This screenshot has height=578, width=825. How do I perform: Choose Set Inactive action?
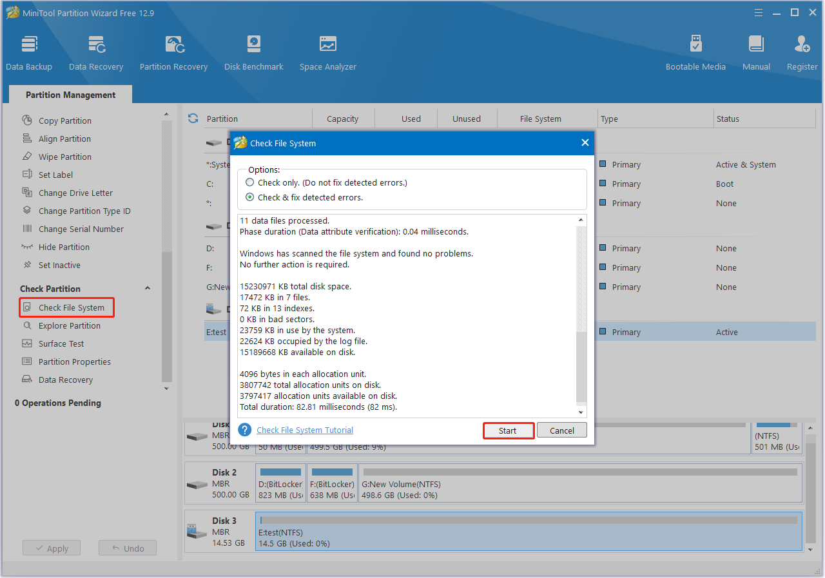(x=59, y=265)
